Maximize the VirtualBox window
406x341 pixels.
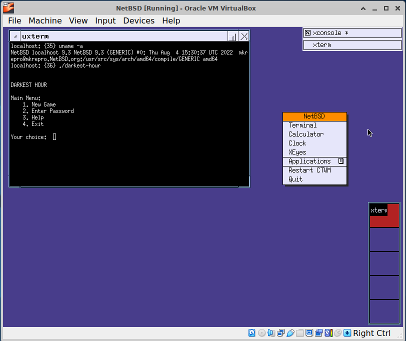[386, 8]
